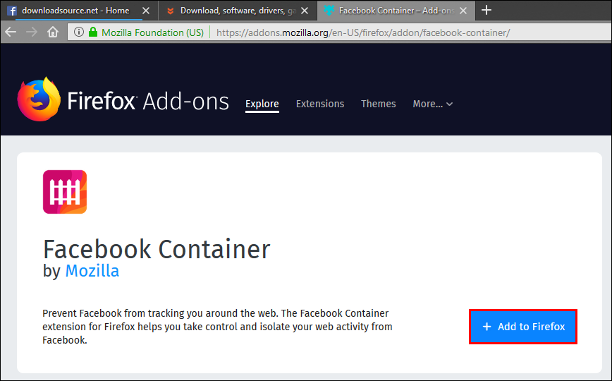
Task: Switch to Download, software, drivers tab
Action: (238, 11)
